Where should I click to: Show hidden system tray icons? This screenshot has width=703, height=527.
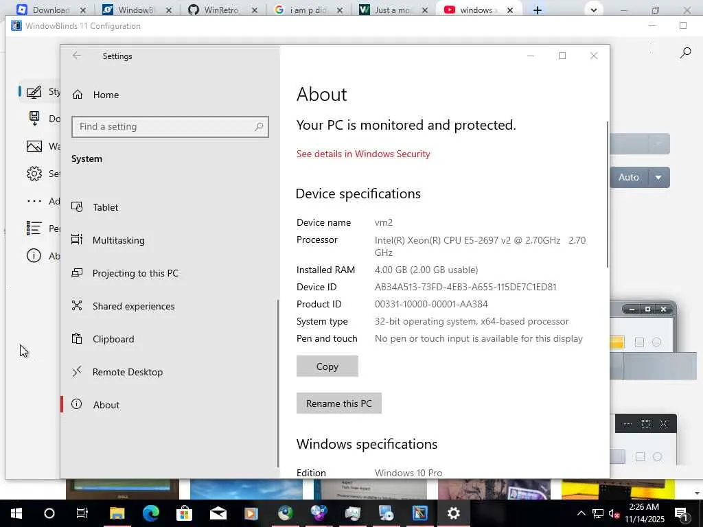coord(581,513)
